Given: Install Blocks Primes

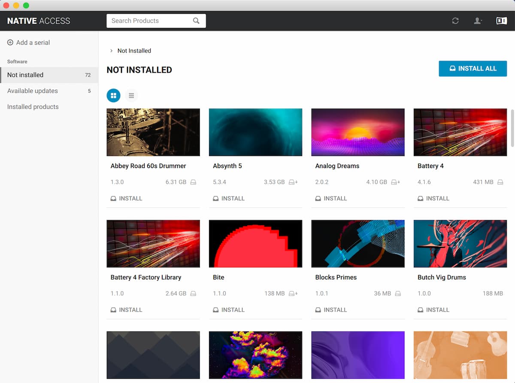Looking at the screenshot, I should point(331,310).
